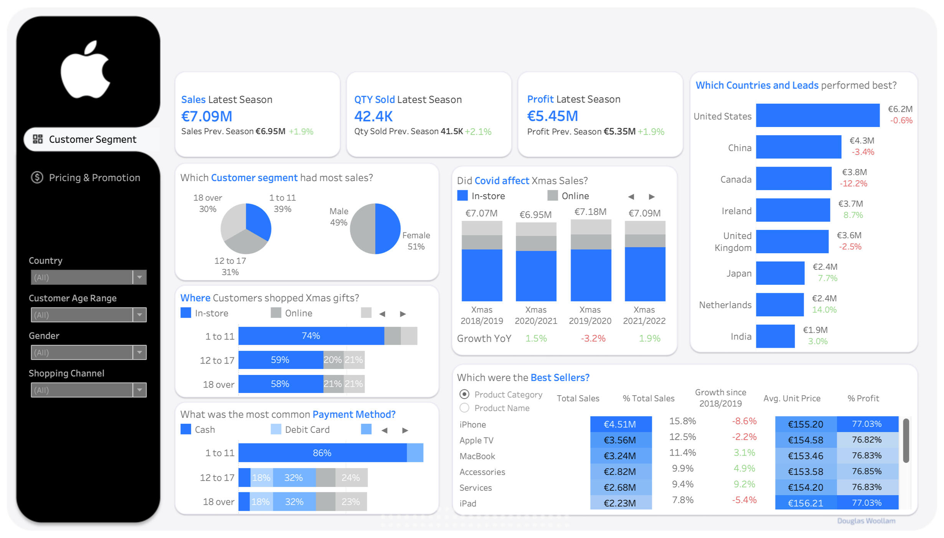Click the In-store blue swatch in Covid legend
Viewport: 944px width, 538px height.
coord(462,196)
